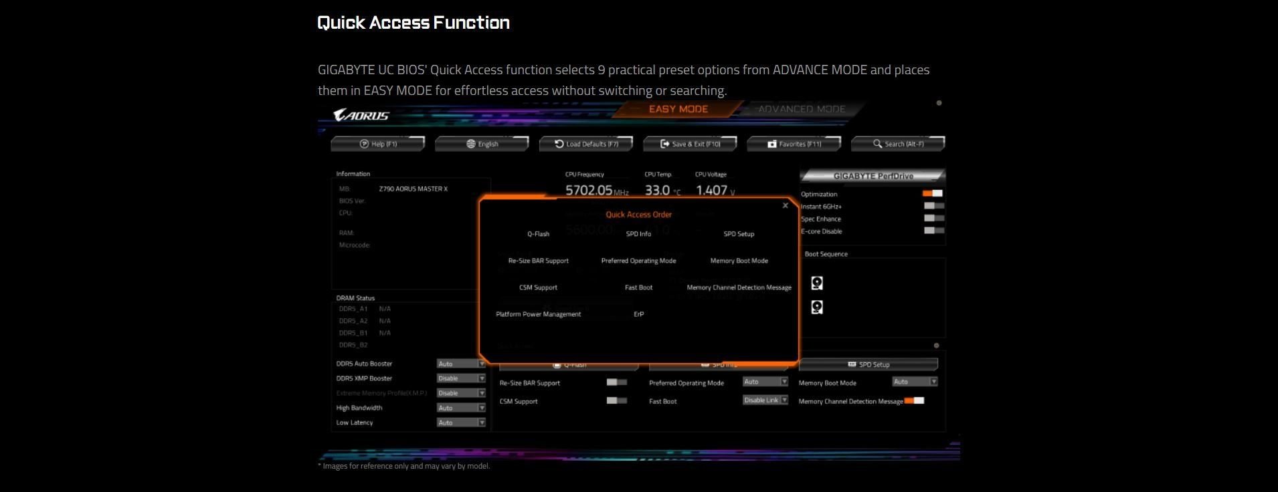Click the DDR5_B2 row in DRAM Status
1278x492 pixels.
pyautogui.click(x=353, y=345)
